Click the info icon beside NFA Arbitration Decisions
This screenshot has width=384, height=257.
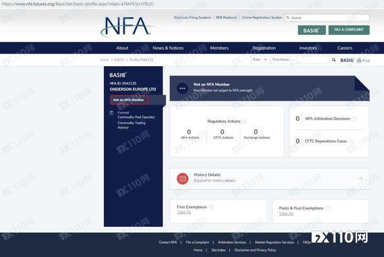(x=354, y=118)
